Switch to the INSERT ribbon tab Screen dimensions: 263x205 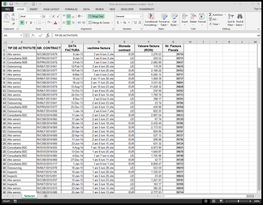pos(34,9)
